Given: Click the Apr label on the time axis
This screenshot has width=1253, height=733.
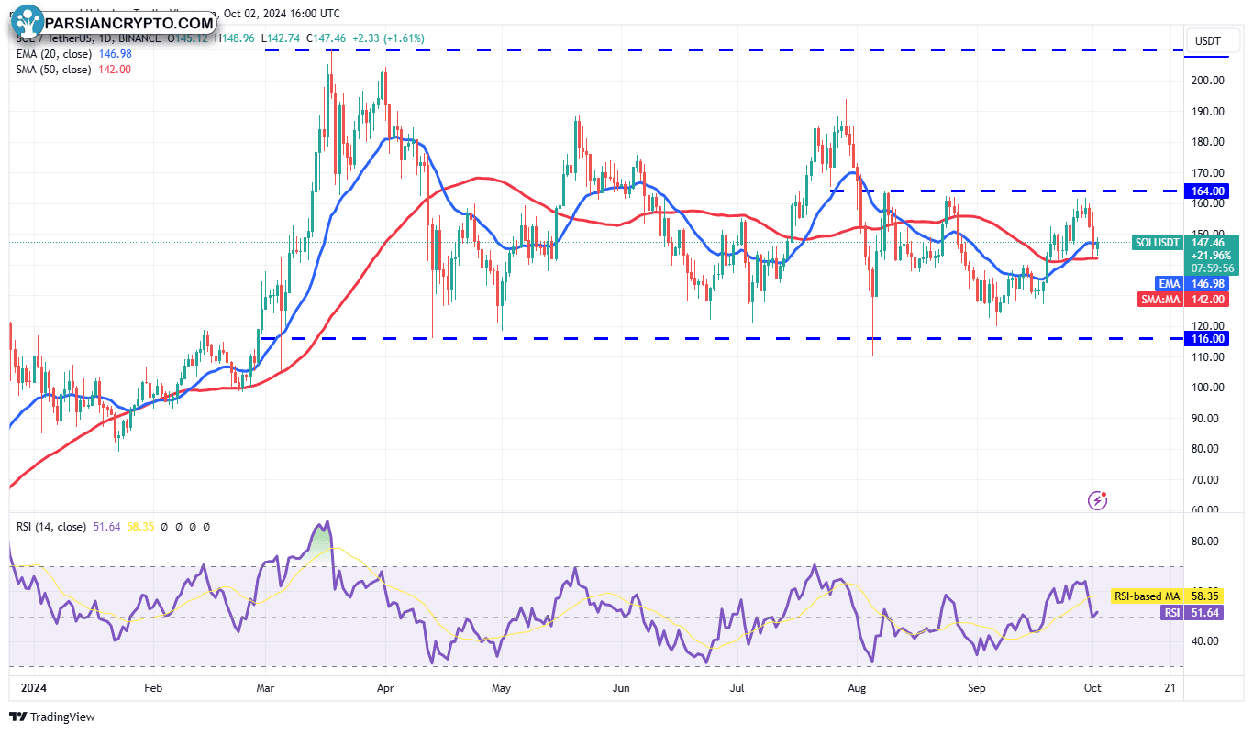Looking at the screenshot, I should point(385,686).
